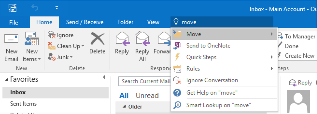Collapse the Older message group
317x114 pixels.
(x=124, y=107)
